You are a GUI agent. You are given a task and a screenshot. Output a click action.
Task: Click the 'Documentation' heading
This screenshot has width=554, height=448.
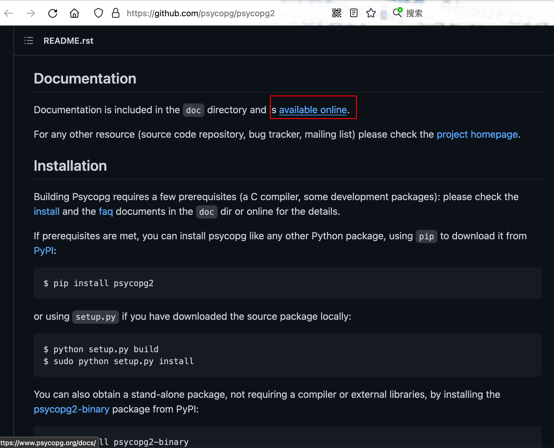coord(85,79)
